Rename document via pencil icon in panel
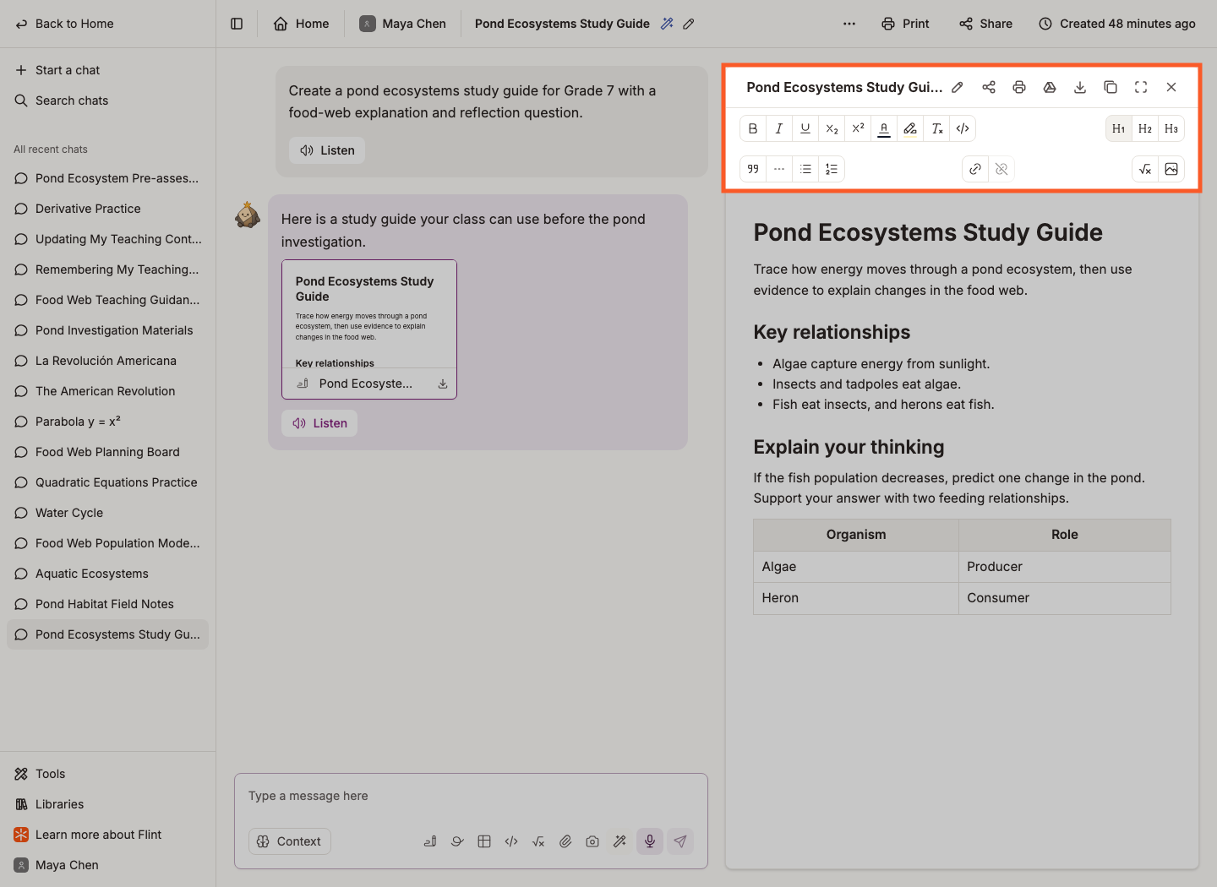Screen dimensions: 1217x887 [x=958, y=87]
